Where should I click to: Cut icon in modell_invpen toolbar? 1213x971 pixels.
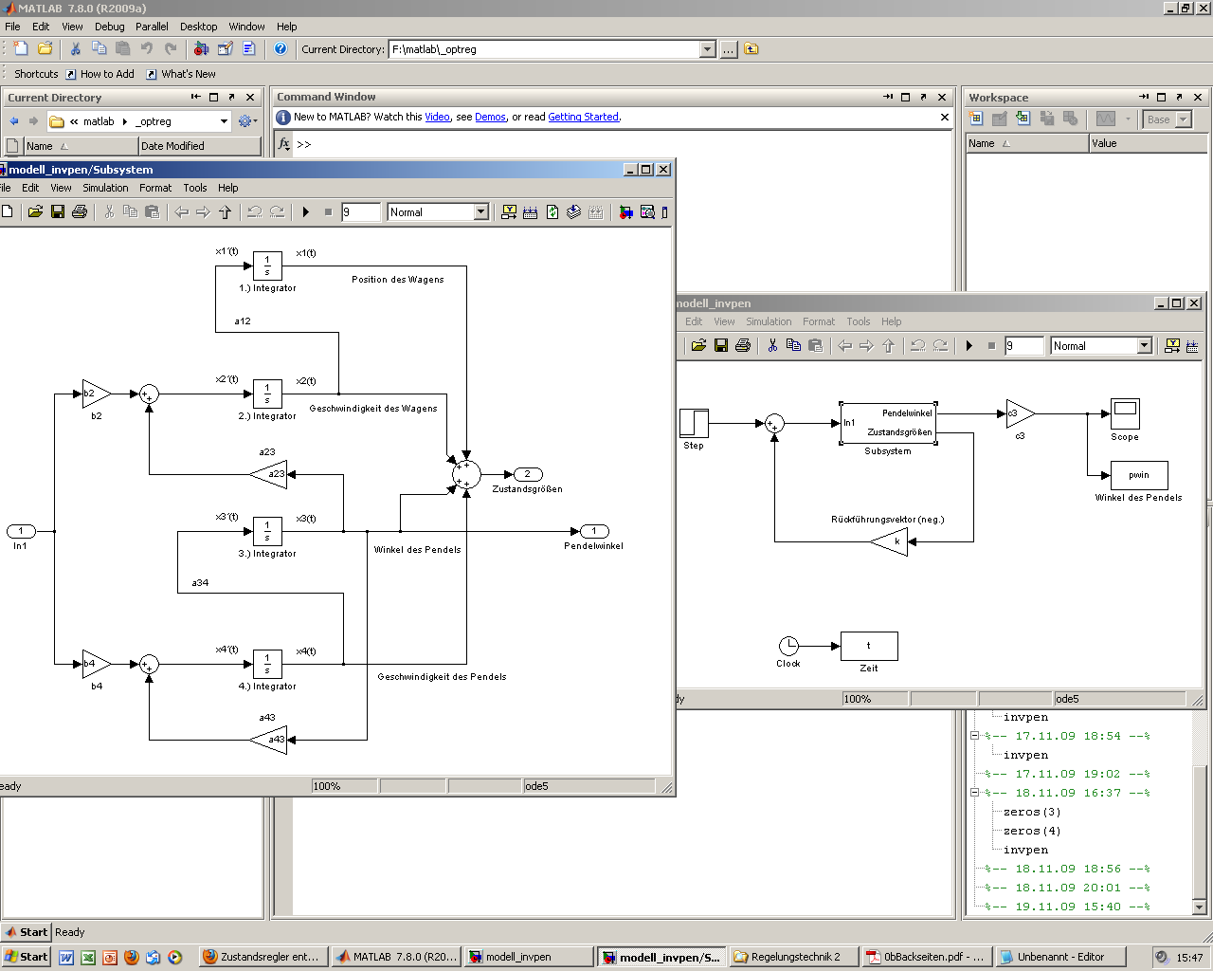(772, 345)
